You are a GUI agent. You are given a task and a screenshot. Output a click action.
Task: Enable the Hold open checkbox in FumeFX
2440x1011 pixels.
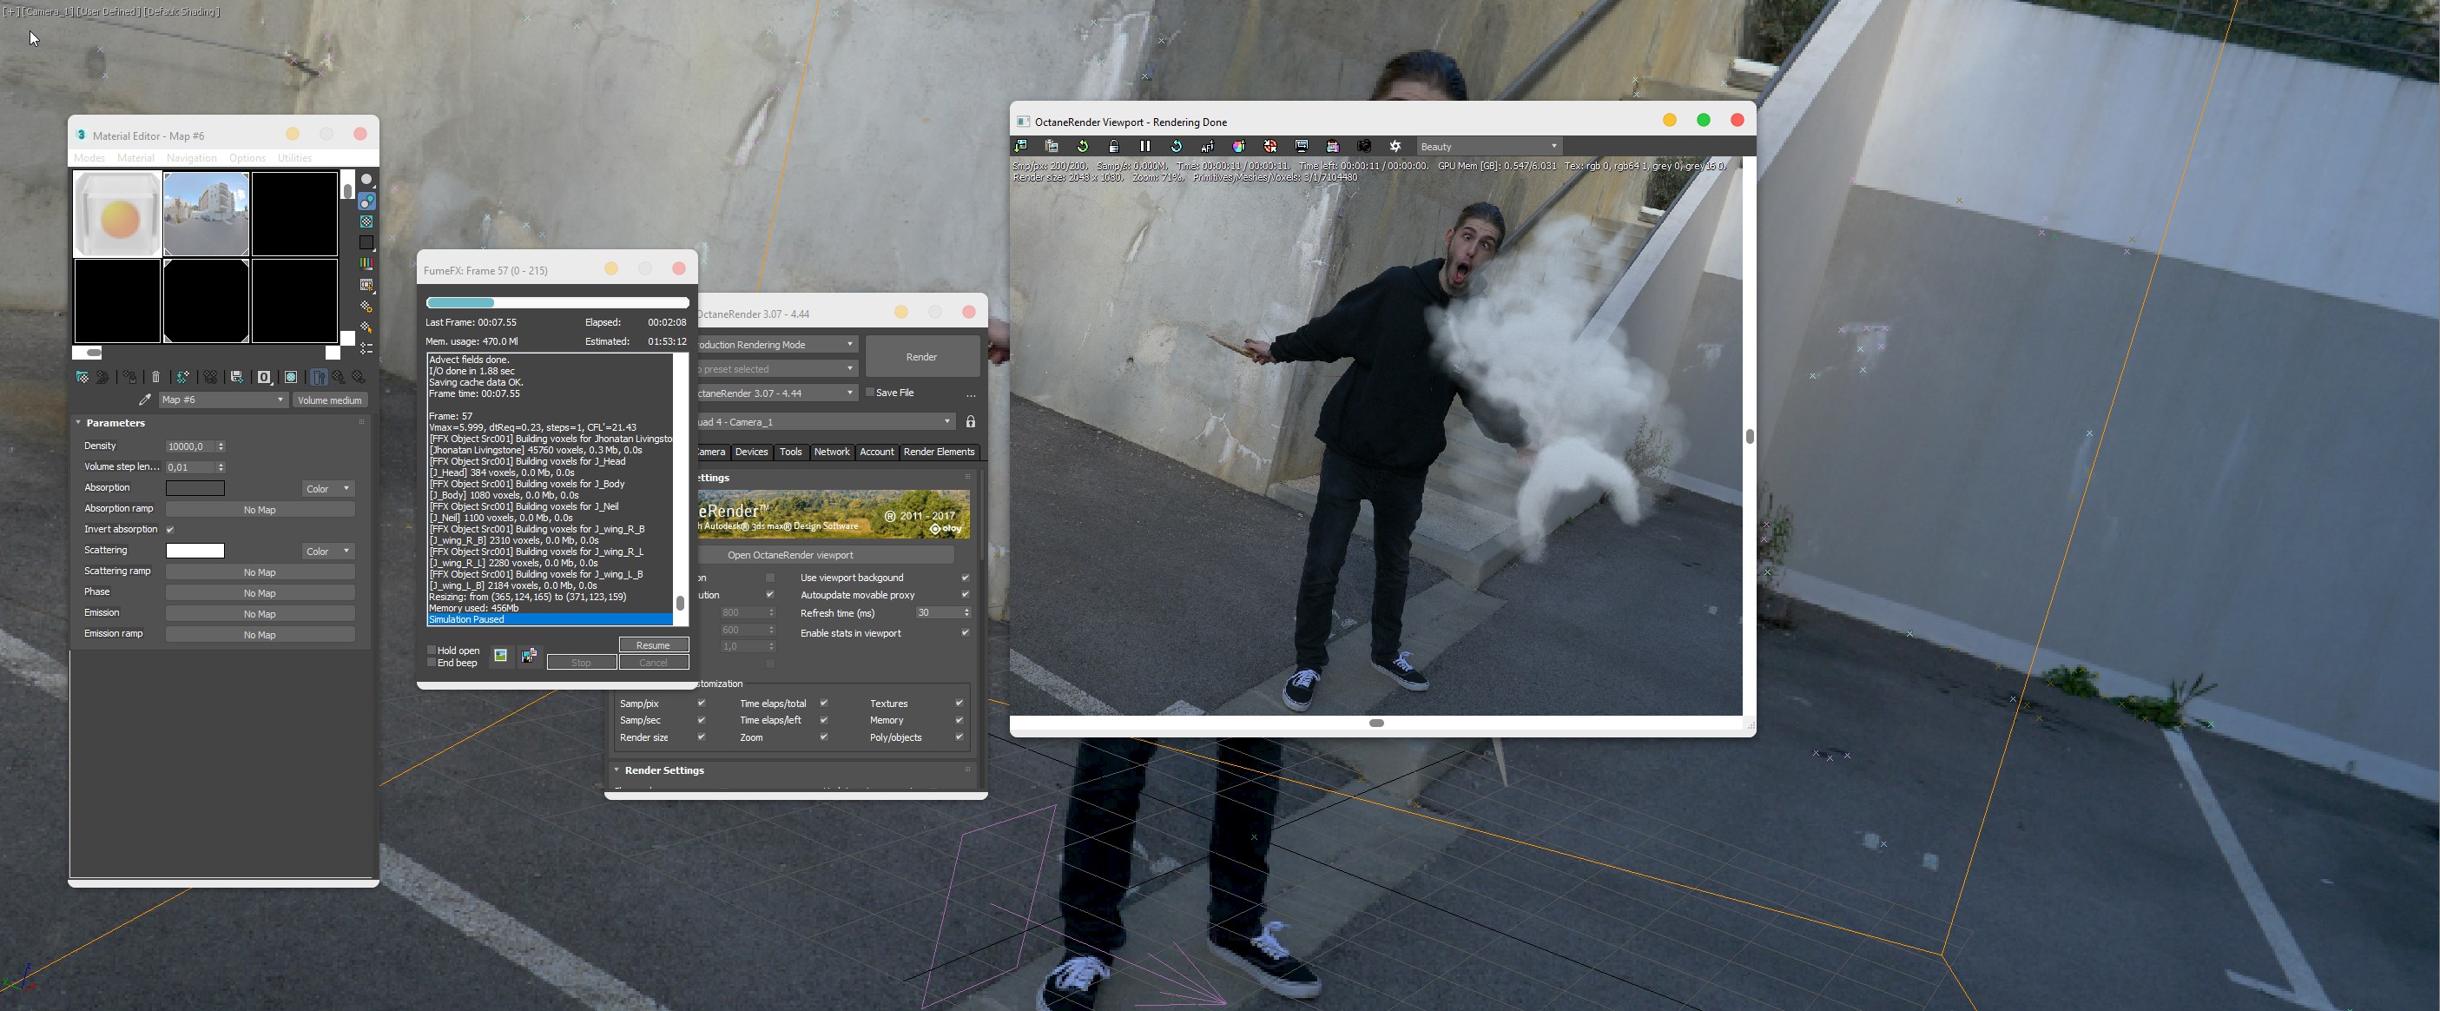432,650
